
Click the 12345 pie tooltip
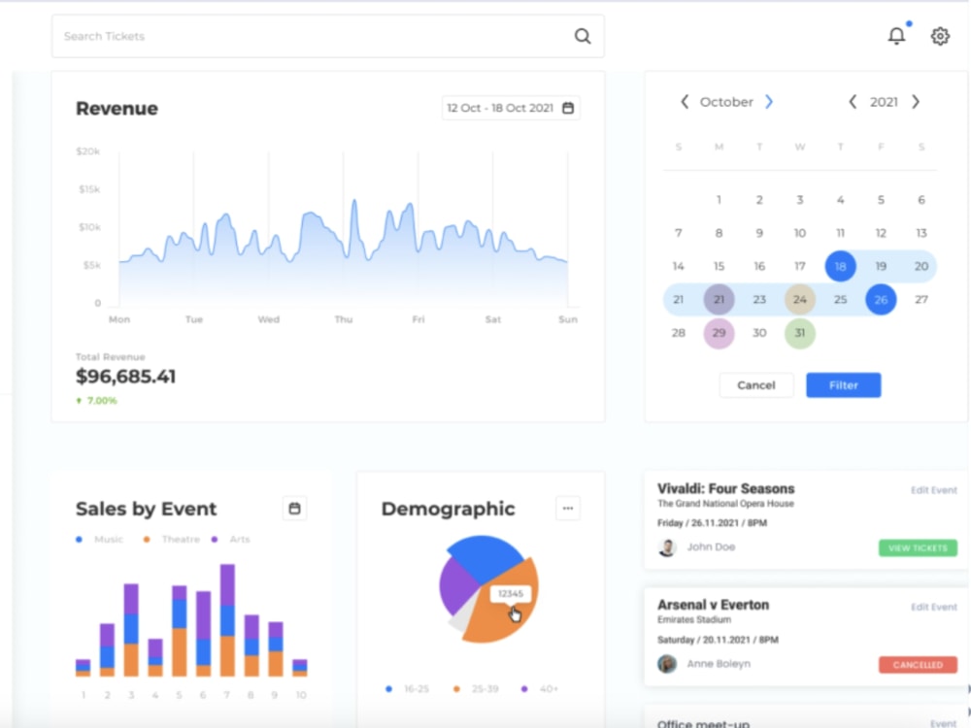511,594
